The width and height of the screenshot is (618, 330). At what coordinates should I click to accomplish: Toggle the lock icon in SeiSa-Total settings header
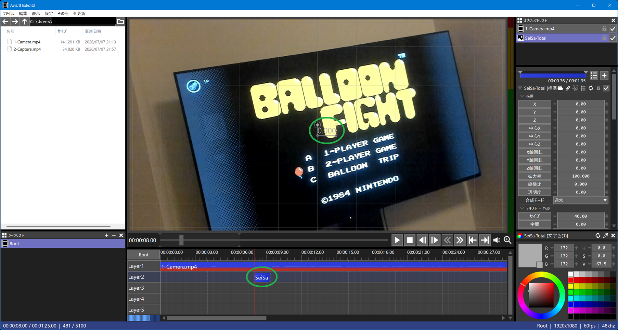(x=598, y=88)
